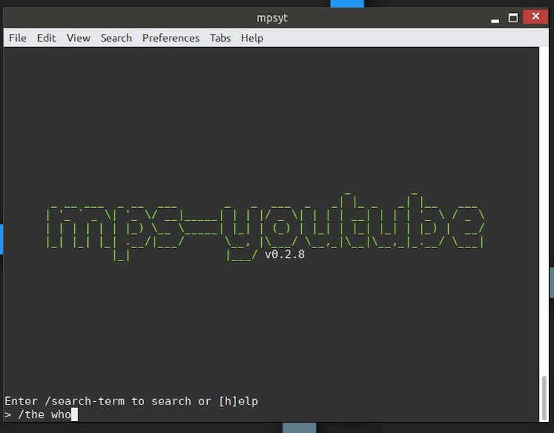The width and height of the screenshot is (554, 433).
Task: Open the Search menu
Action: [116, 38]
